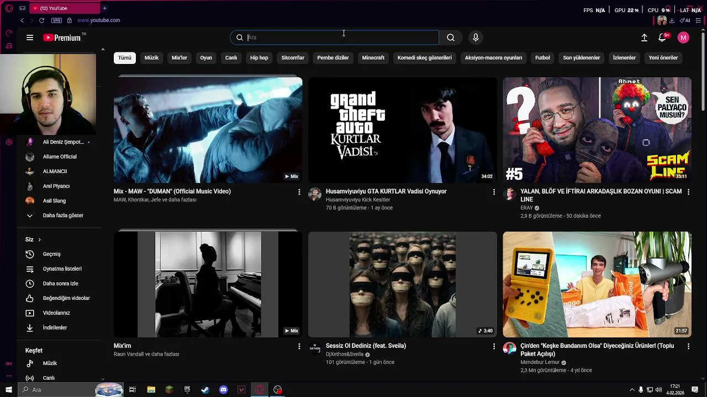Open the YouTube hamburger guide menu
Image resolution: width=707 pixels, height=397 pixels.
[x=30, y=37]
